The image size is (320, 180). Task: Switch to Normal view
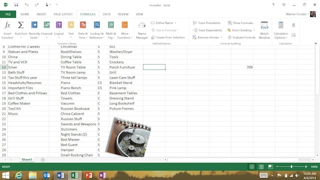252,166
